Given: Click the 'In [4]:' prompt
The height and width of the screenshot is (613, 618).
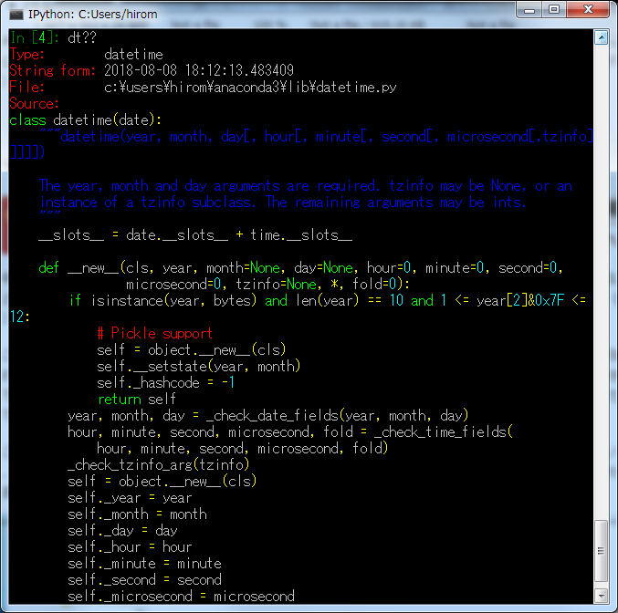Looking at the screenshot, I should pos(35,37).
